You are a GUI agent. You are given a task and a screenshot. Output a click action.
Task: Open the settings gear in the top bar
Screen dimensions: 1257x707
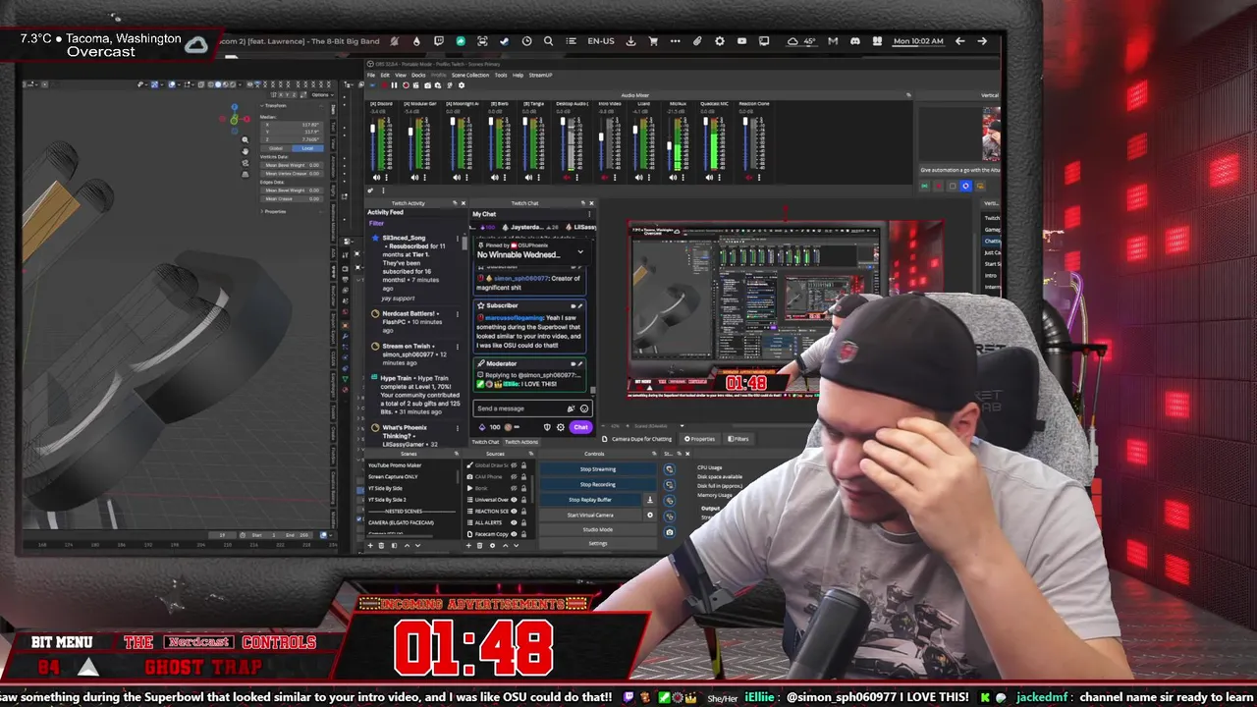pyautogui.click(x=720, y=41)
